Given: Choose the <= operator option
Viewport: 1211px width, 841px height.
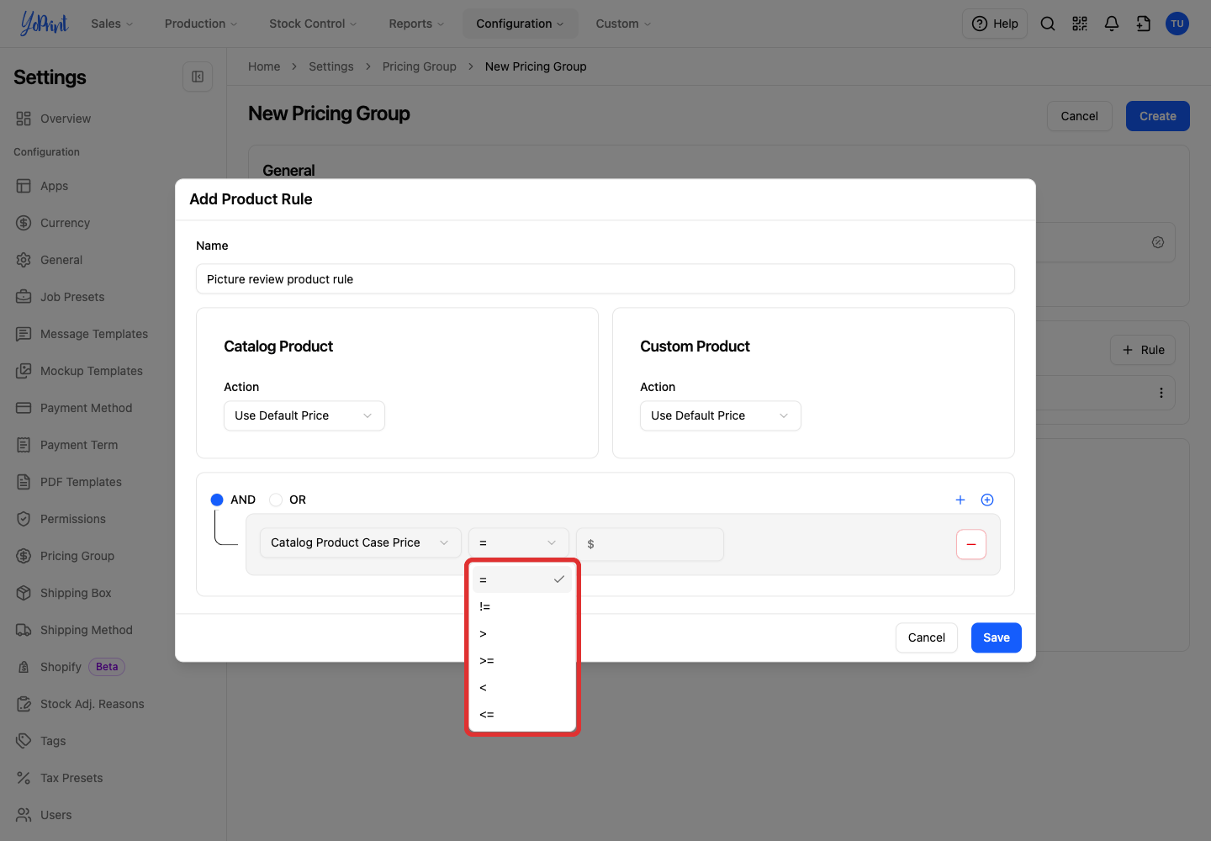Looking at the screenshot, I should (x=522, y=714).
